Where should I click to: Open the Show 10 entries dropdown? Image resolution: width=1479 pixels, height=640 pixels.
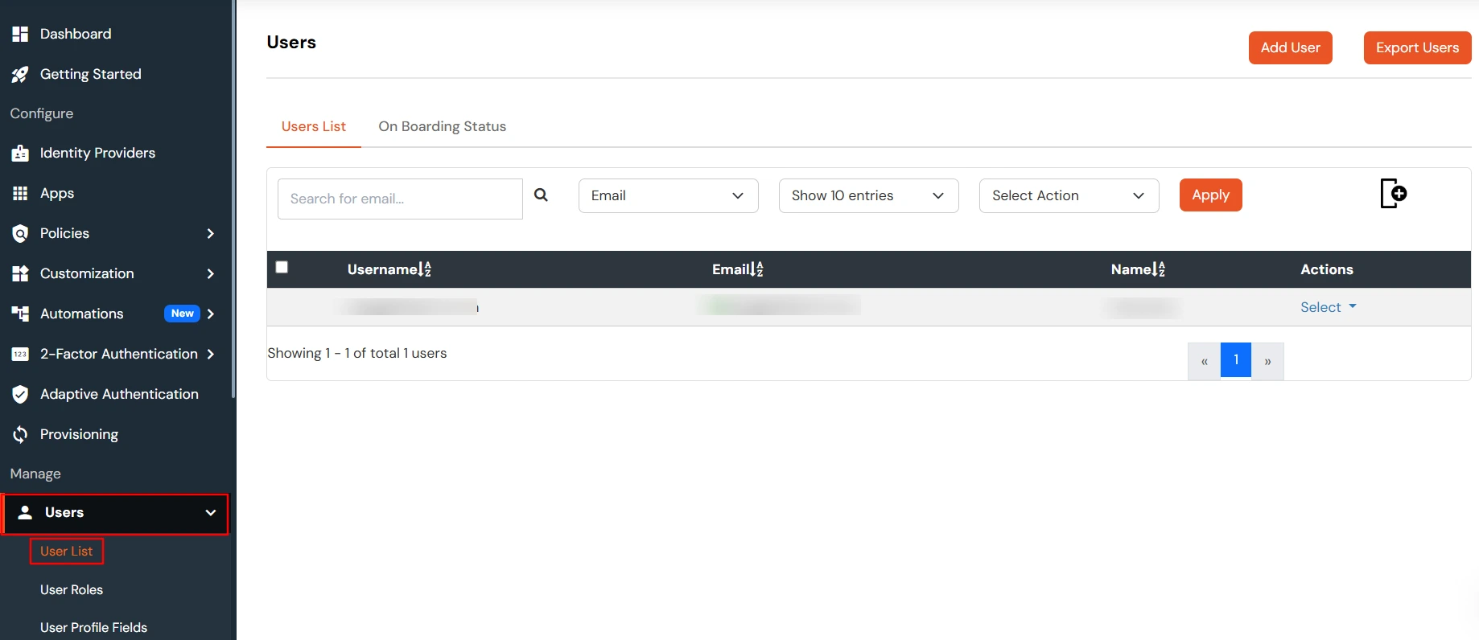[868, 195]
